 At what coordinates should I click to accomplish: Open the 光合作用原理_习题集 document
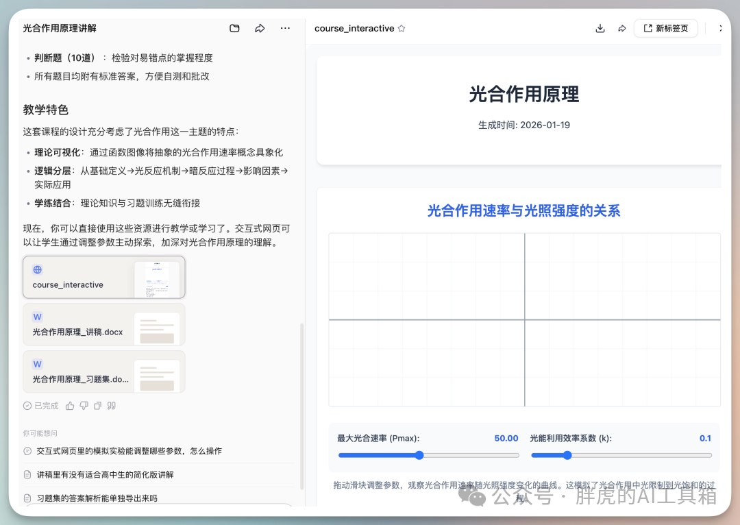(103, 371)
